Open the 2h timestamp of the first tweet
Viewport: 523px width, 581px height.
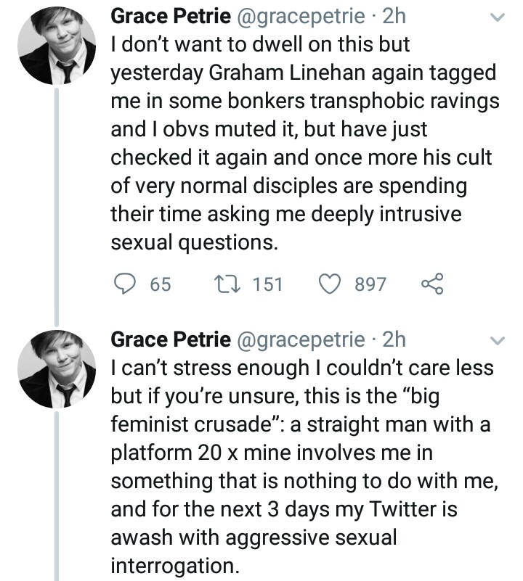pyautogui.click(x=393, y=15)
